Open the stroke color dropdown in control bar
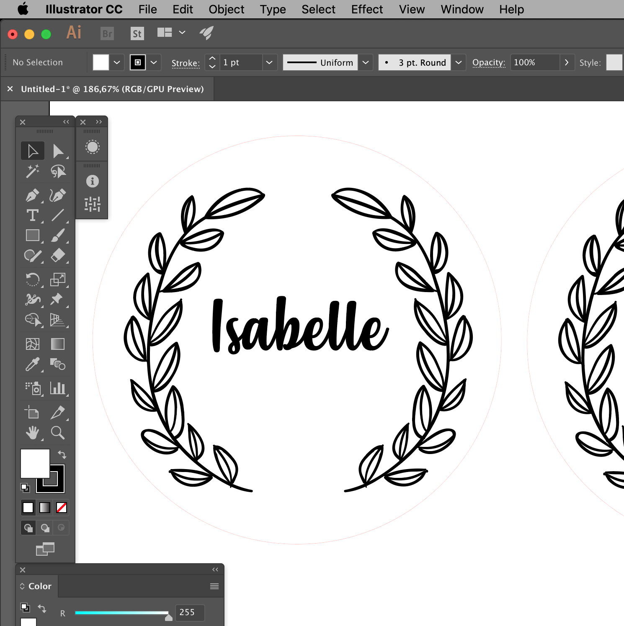This screenshot has width=624, height=626. [154, 62]
